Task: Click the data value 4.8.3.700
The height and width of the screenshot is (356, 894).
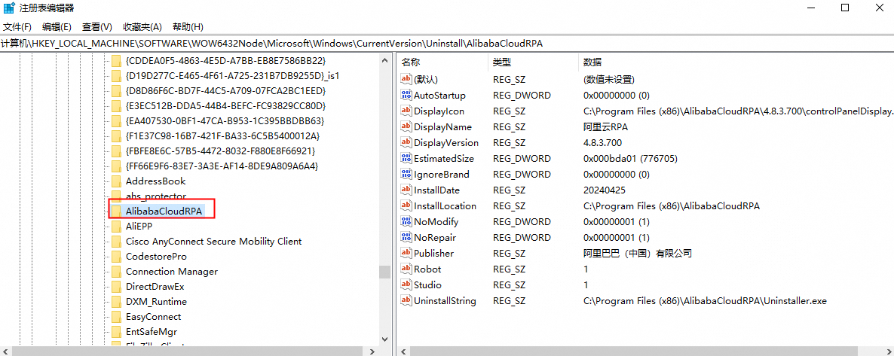Action: [x=602, y=142]
